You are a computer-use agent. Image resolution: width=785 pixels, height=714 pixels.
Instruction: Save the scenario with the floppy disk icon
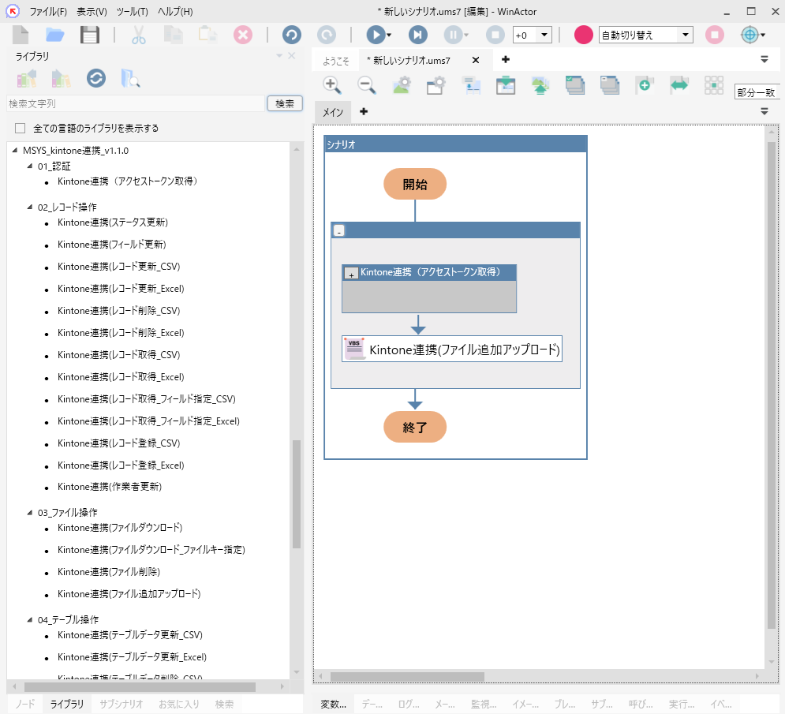point(90,35)
